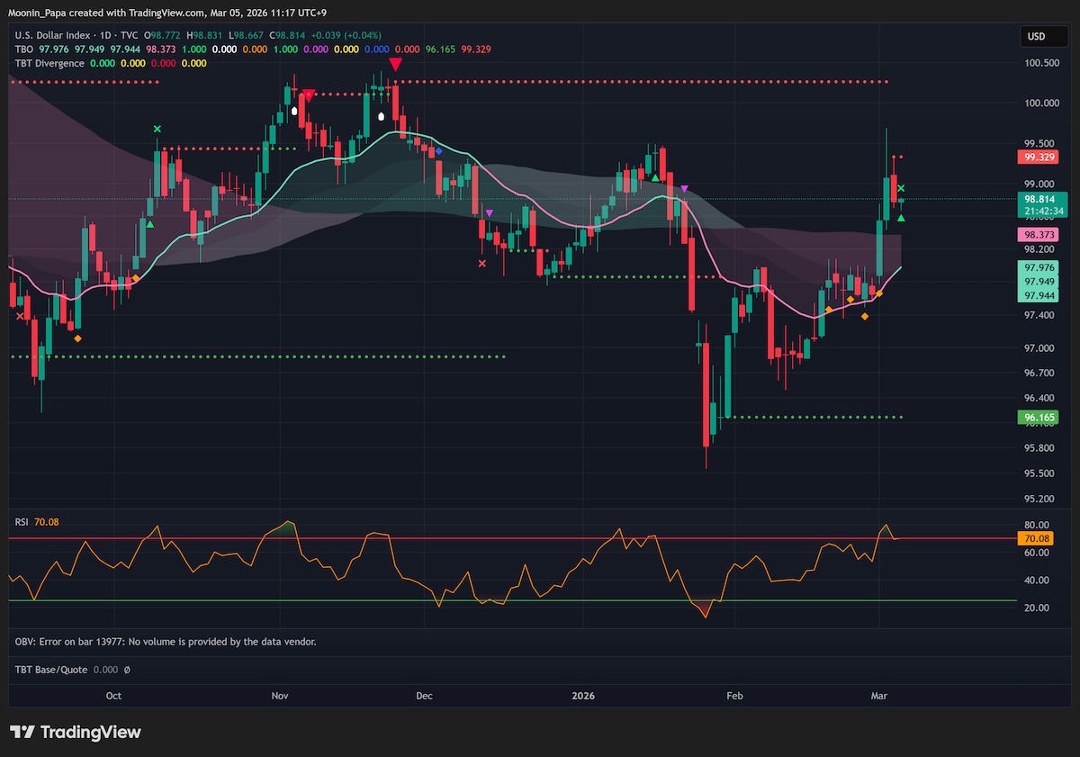Image resolution: width=1080 pixels, height=757 pixels.
Task: Click the green X marker above the October candles
Action: point(157,130)
